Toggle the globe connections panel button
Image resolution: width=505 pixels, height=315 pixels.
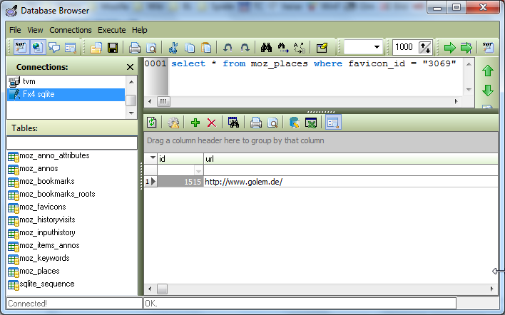pos(37,48)
